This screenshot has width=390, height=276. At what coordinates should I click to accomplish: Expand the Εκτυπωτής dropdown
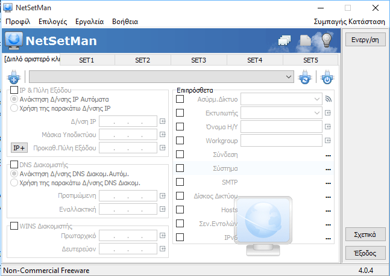[x=316, y=113]
